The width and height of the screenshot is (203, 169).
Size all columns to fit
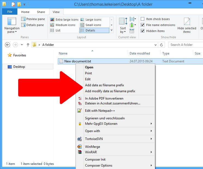pos(132,31)
